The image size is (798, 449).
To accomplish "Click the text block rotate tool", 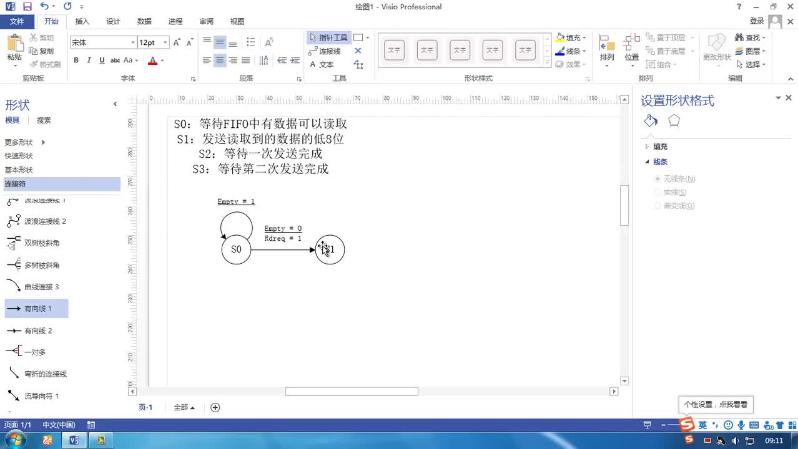I will coord(358,64).
